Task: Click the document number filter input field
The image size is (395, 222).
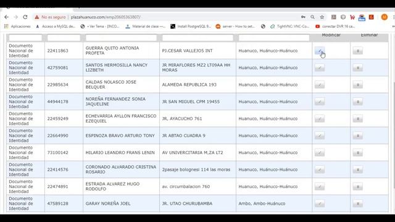Action: click(x=64, y=38)
